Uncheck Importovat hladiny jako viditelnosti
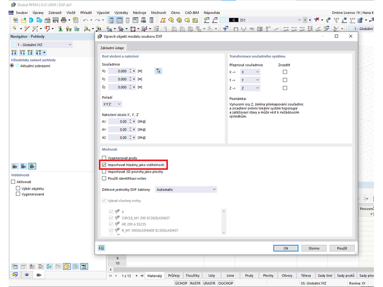This screenshot has width=383, height=287. click(x=104, y=165)
